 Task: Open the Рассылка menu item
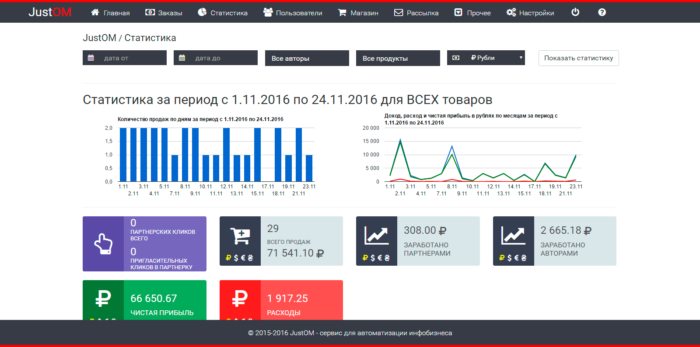[416, 13]
